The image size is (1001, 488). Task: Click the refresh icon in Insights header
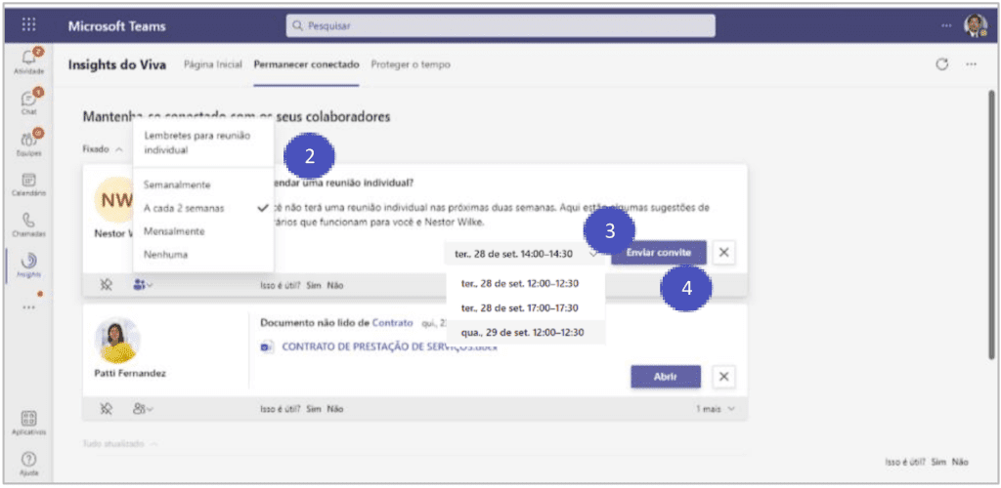tap(941, 64)
